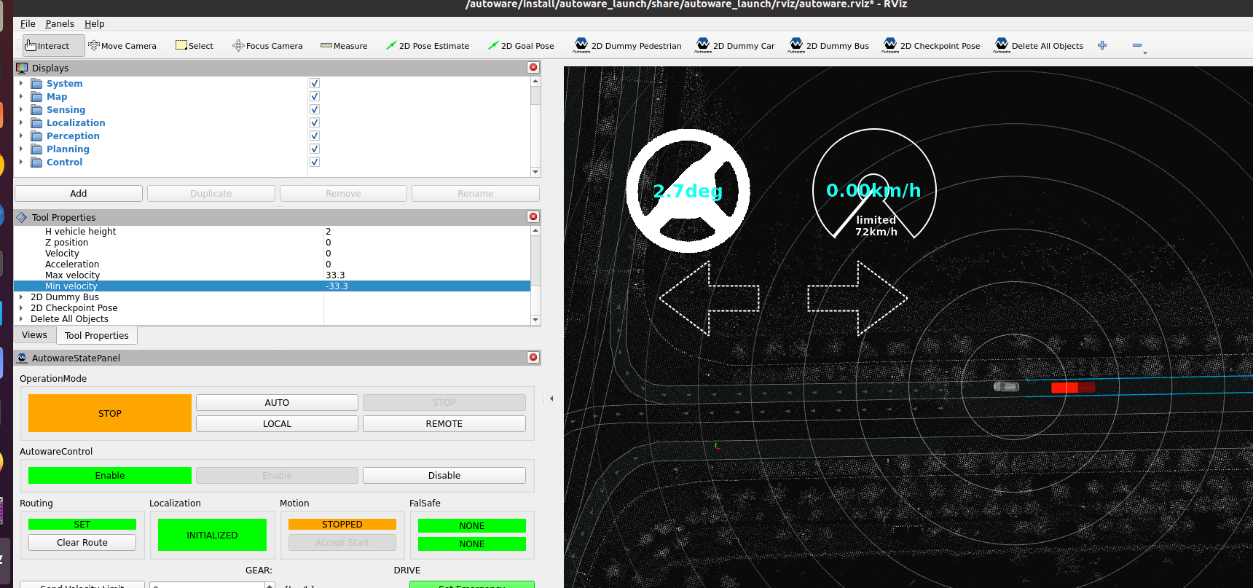This screenshot has height=588, width=1253.
Task: Uncheck the Sensing display
Action: coord(315,109)
